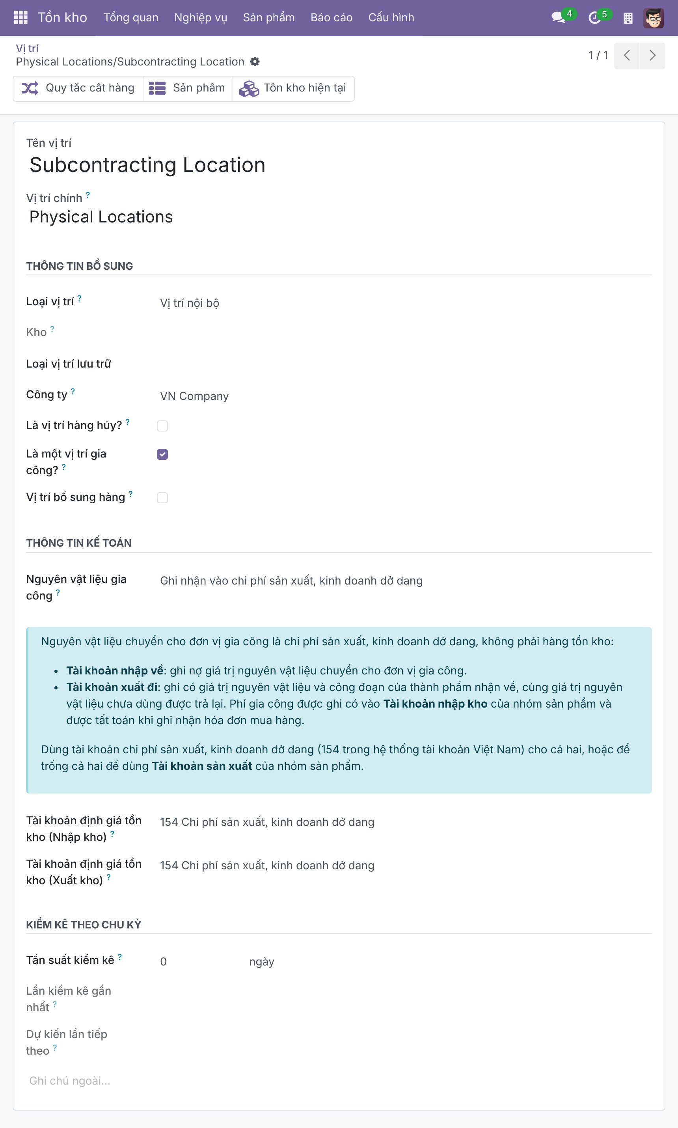The height and width of the screenshot is (1128, 678).
Task: Click the Vị trí breadcrumb link
Action: [x=28, y=48]
